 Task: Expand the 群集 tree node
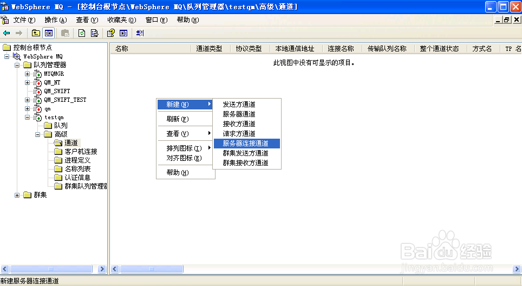coord(17,195)
